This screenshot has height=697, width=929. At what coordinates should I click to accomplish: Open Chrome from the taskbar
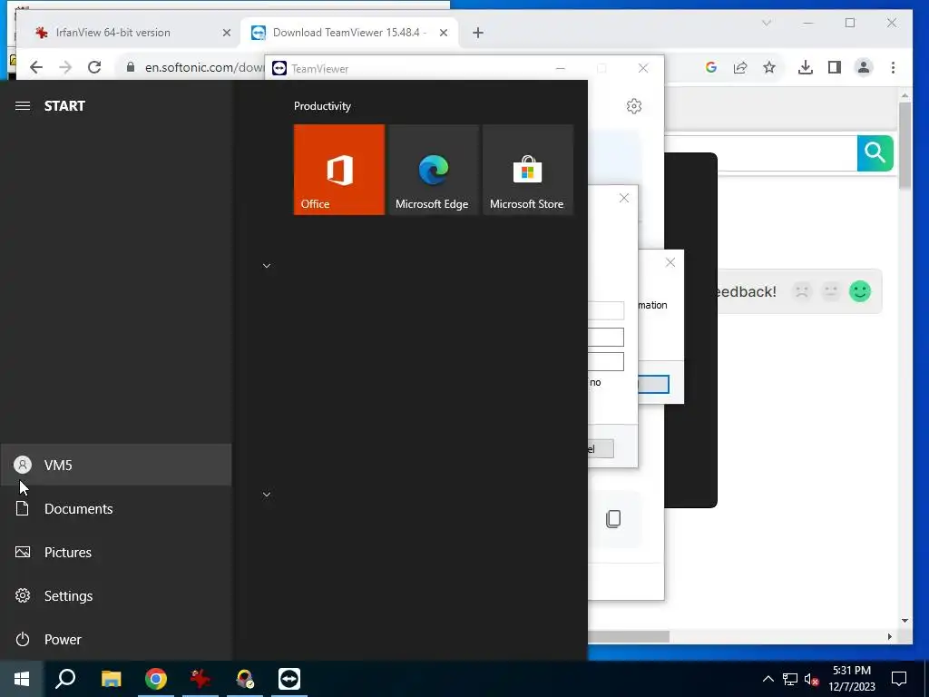coord(156,679)
